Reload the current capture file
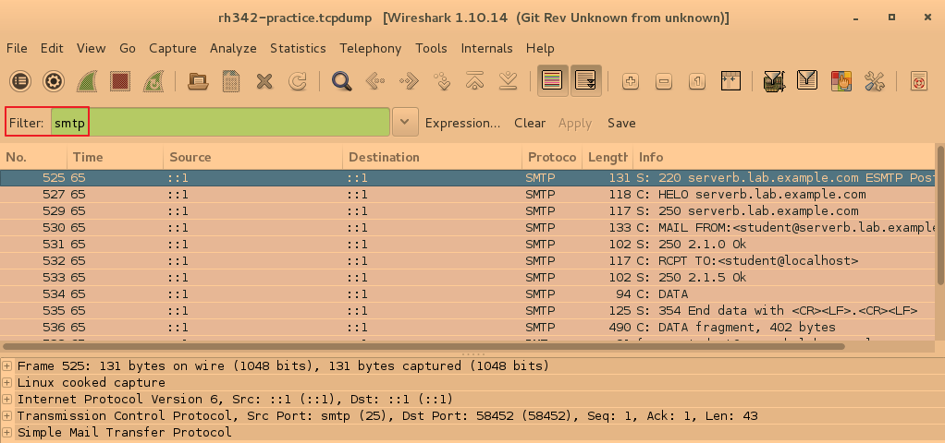The image size is (945, 443). tap(298, 81)
